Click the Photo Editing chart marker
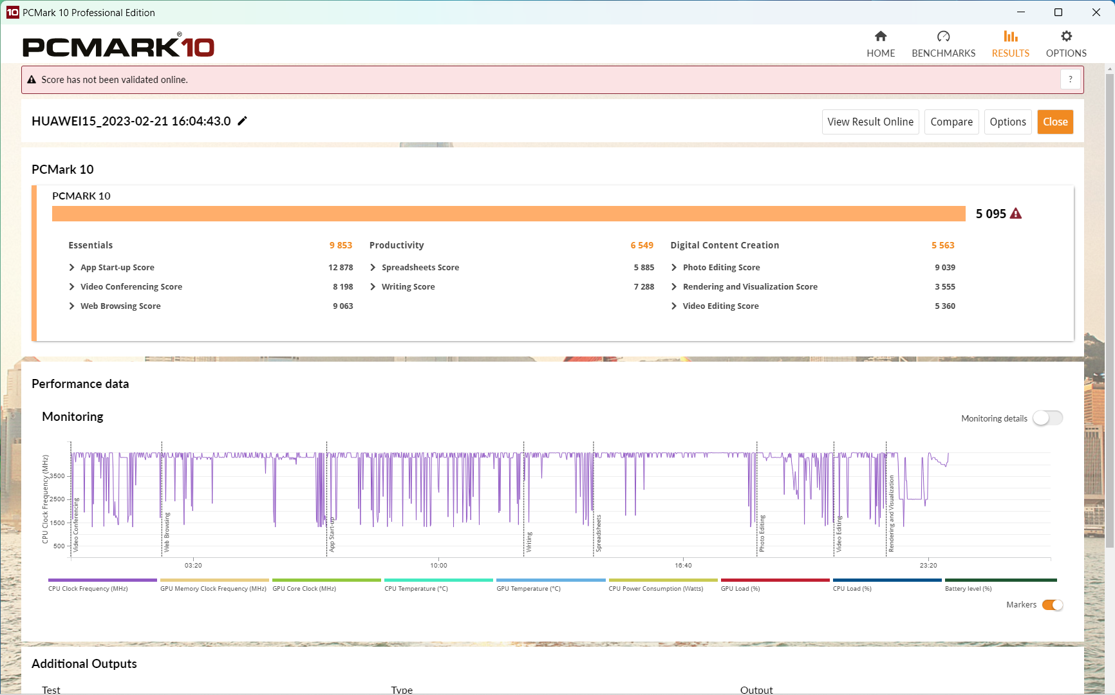1115x695 pixels. [762, 533]
